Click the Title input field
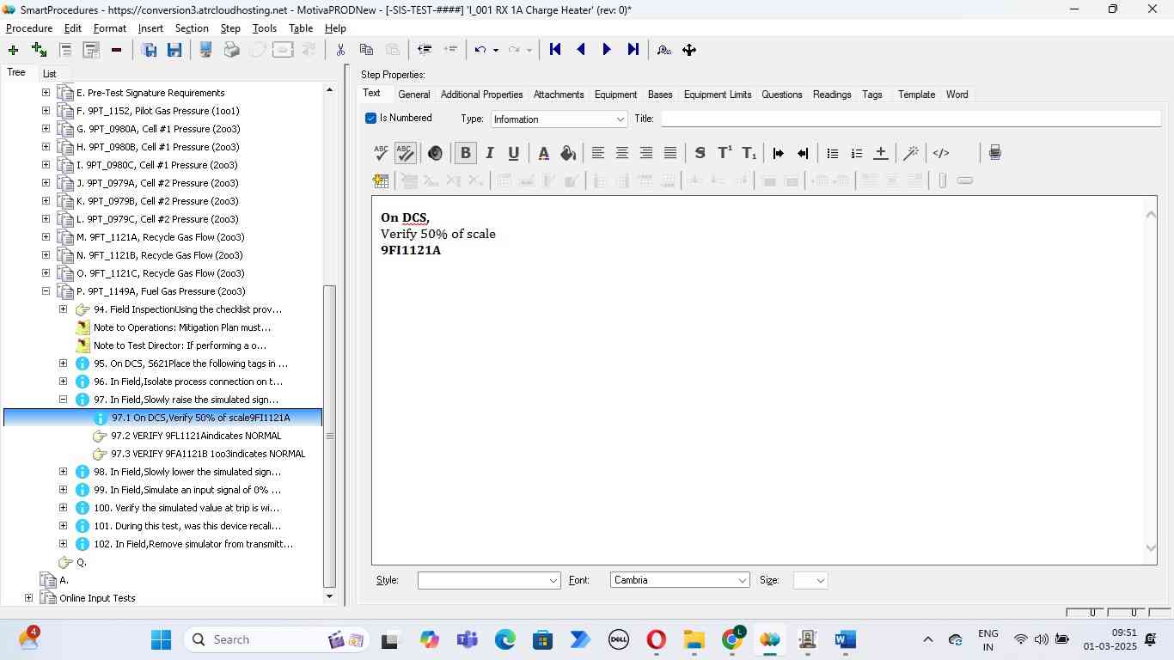1174x660 pixels. [909, 119]
